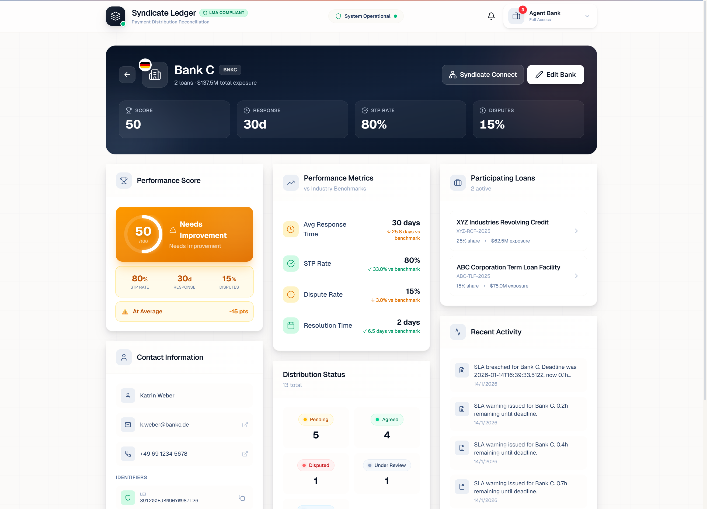Click the back arrow next to Bank C
This screenshot has width=707, height=509.
tap(127, 75)
